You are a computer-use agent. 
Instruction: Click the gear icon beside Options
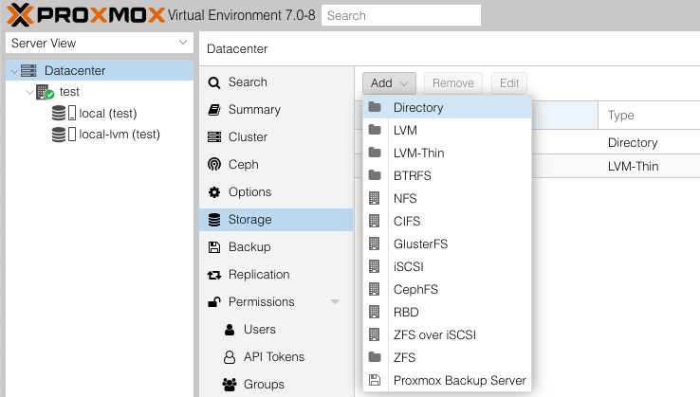pos(214,192)
